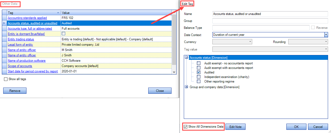Viewport: 331px width, 133px height.
Task: Open the Currency dropdown
Action: (x=250, y=42)
